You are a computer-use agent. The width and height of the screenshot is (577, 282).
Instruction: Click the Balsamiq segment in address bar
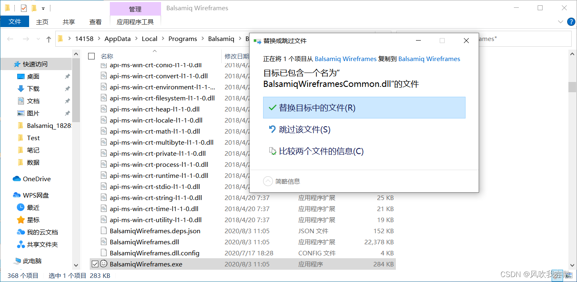click(x=221, y=39)
